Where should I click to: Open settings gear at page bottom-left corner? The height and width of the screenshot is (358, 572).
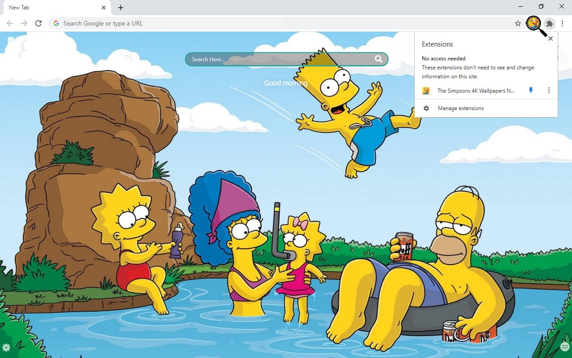[x=6, y=348]
